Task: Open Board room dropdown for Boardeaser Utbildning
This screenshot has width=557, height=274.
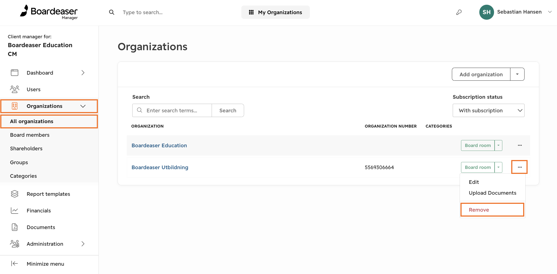Action: coord(498,167)
